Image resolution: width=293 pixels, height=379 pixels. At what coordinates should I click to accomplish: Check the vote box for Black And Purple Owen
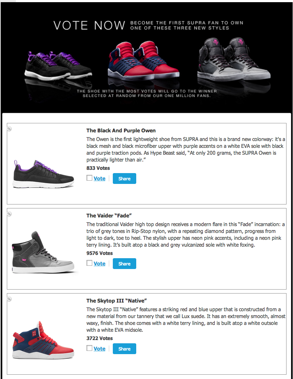pyautogui.click(x=89, y=178)
